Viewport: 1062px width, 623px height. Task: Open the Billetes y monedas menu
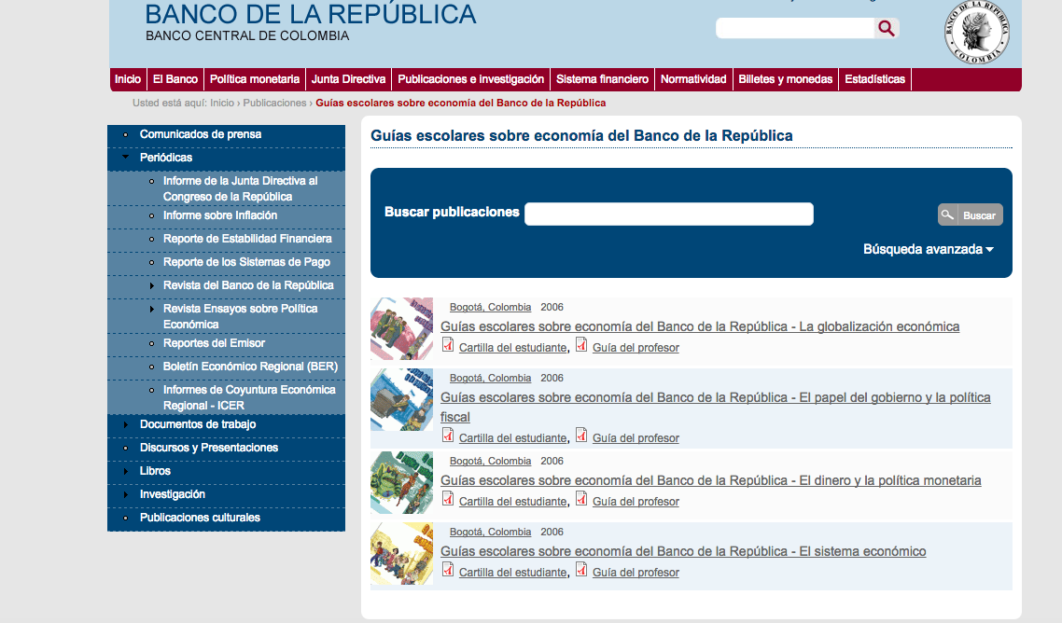point(785,79)
